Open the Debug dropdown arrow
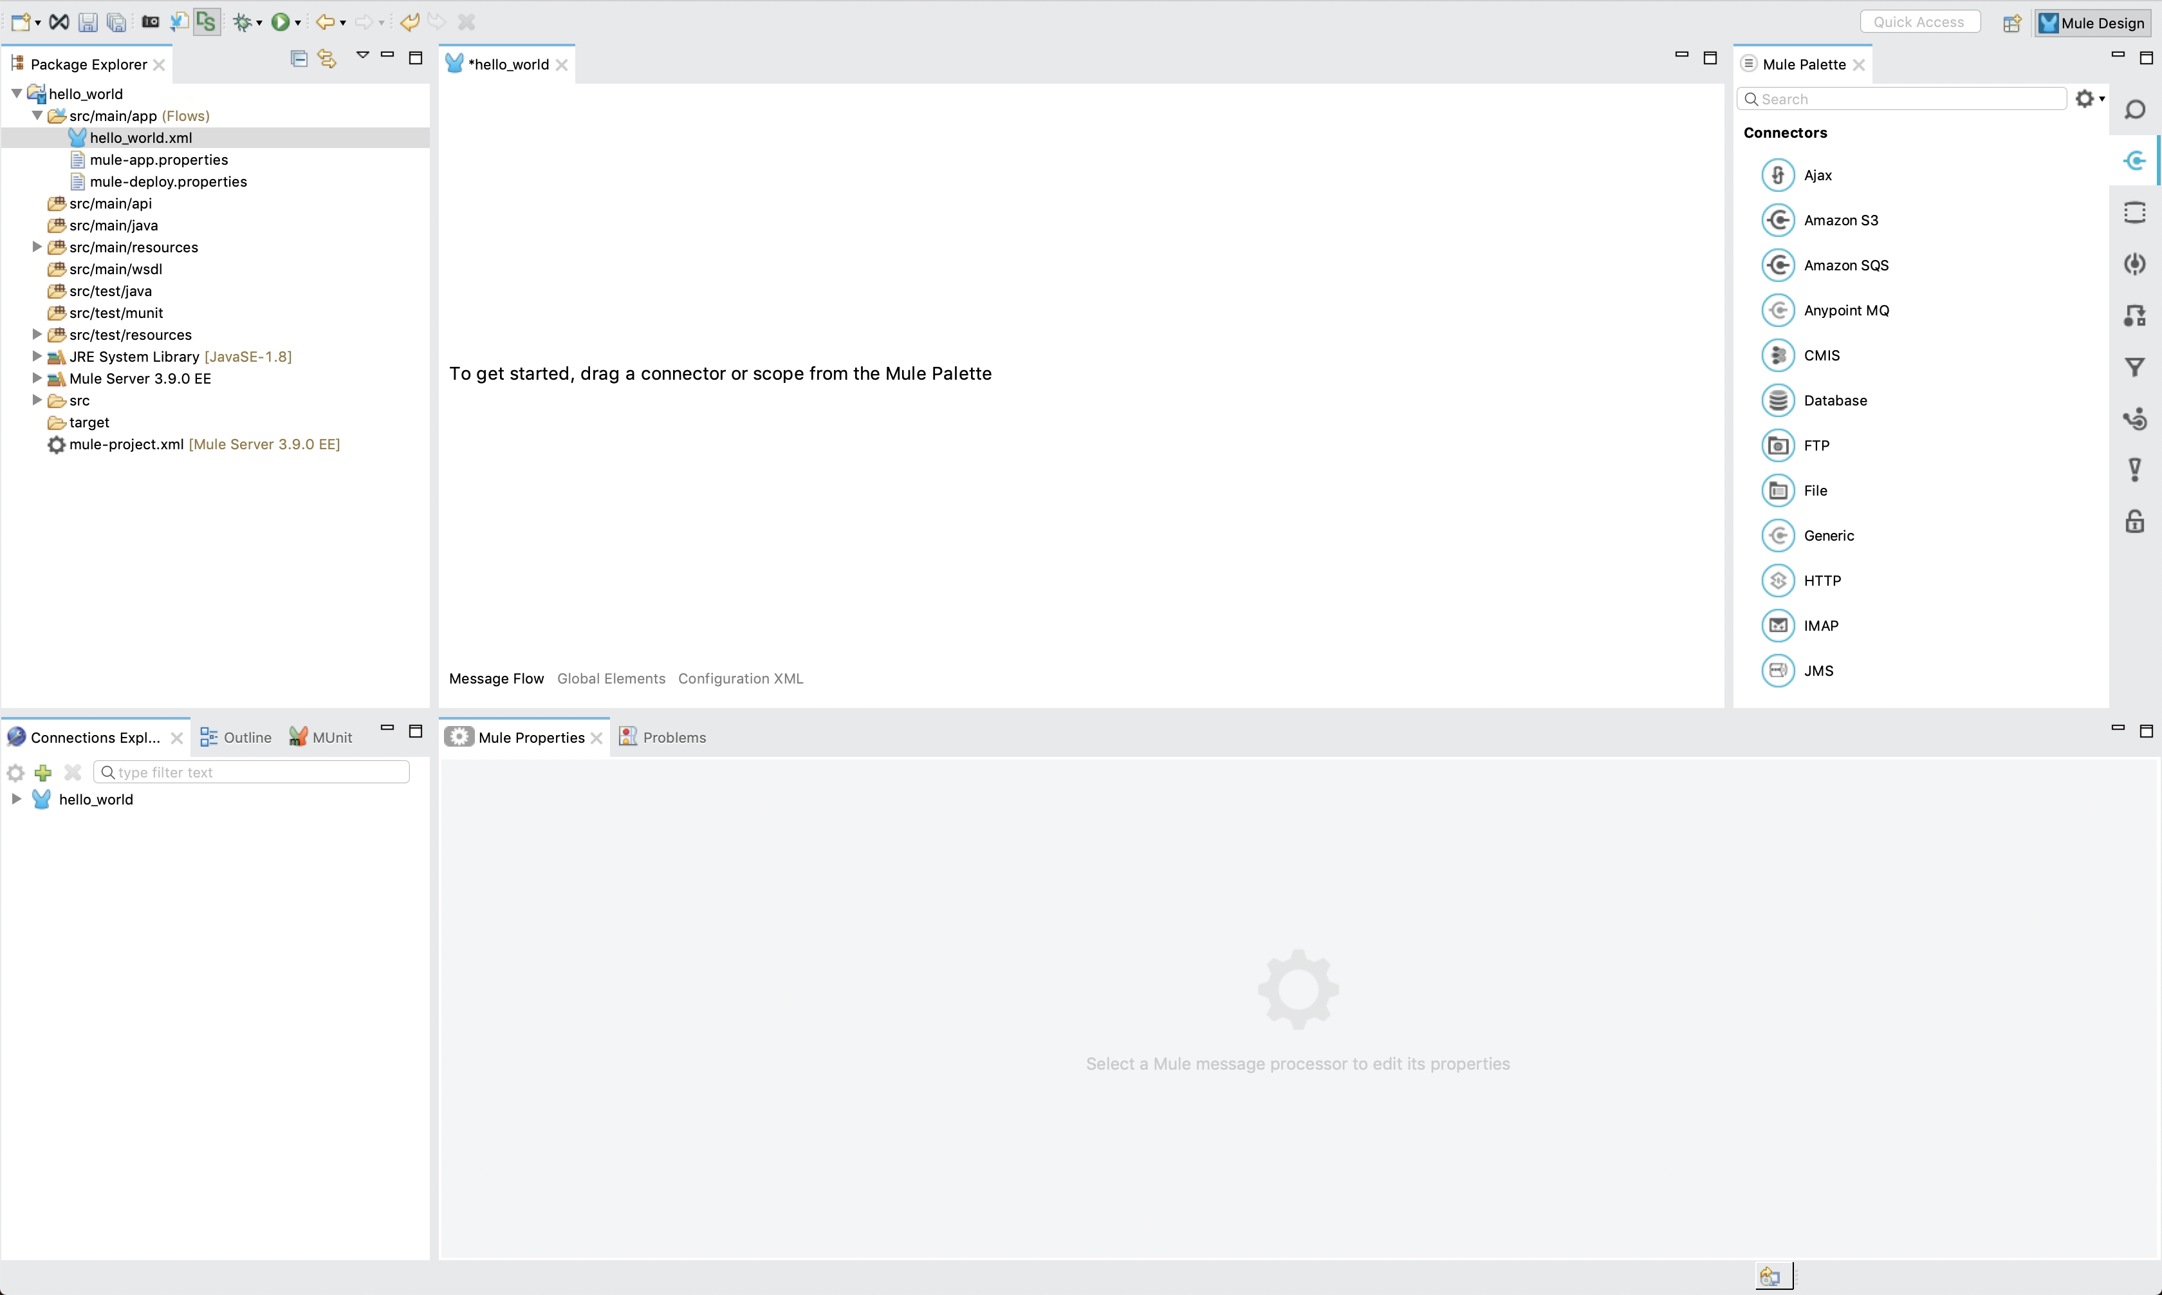Image resolution: width=2162 pixels, height=1295 pixels. pyautogui.click(x=259, y=23)
